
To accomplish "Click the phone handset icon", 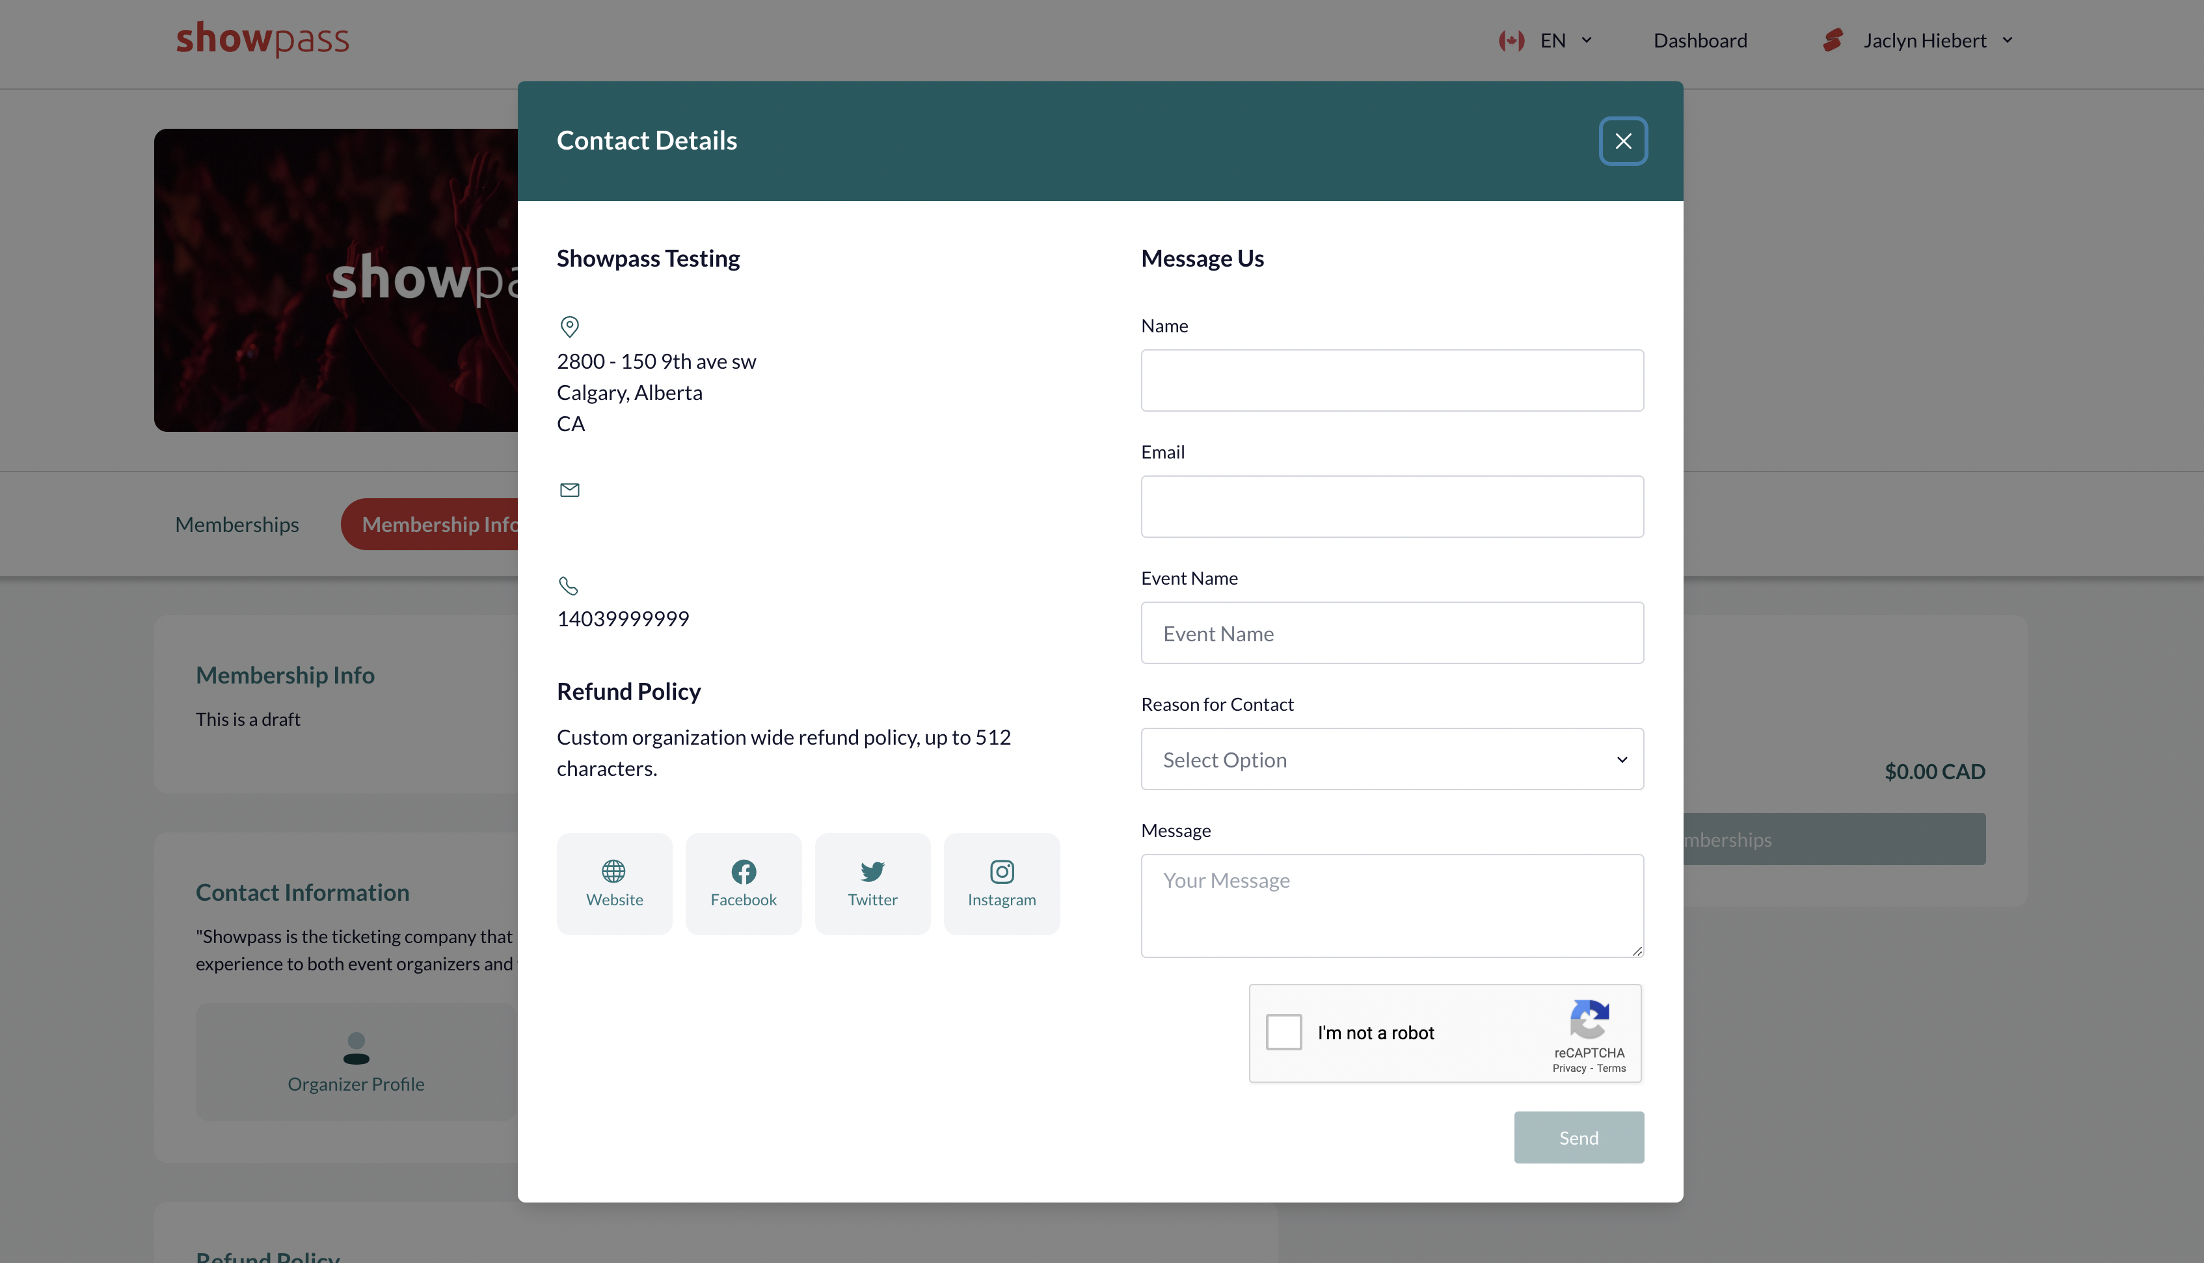I will coord(568,585).
